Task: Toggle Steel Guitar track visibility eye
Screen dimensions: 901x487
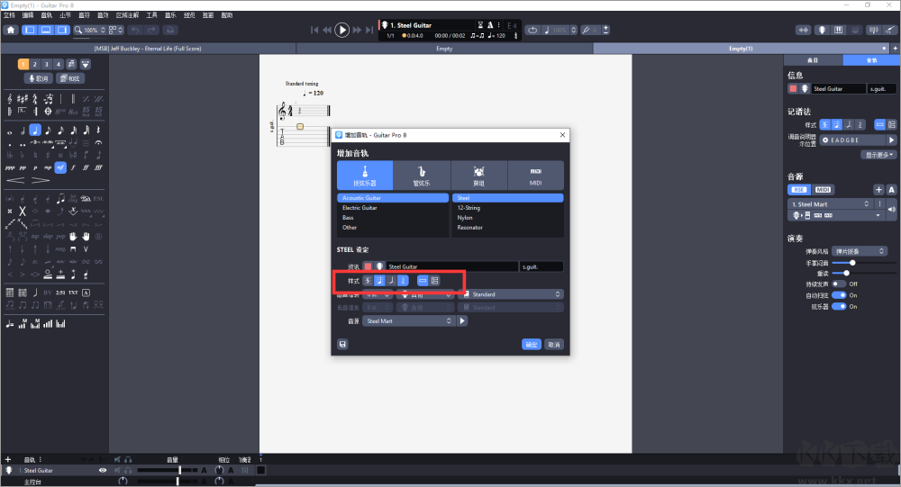Action: pos(103,470)
